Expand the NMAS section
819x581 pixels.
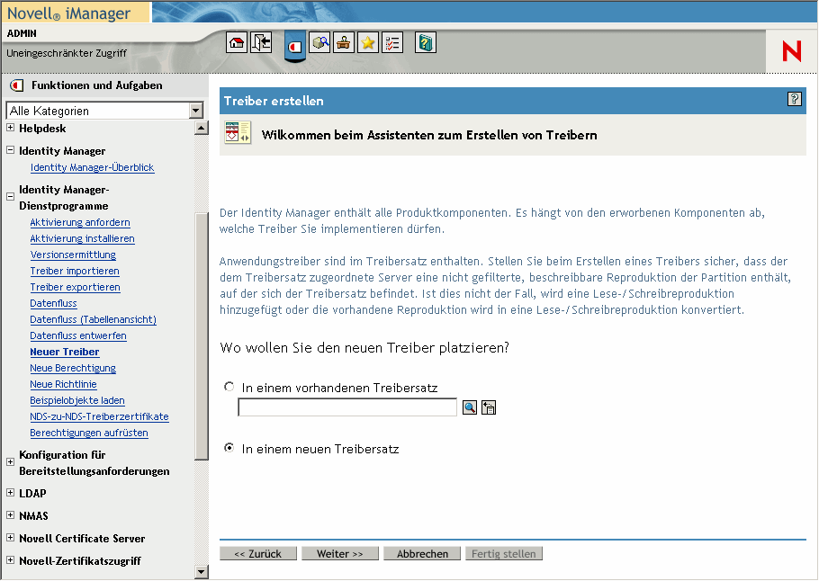9,515
